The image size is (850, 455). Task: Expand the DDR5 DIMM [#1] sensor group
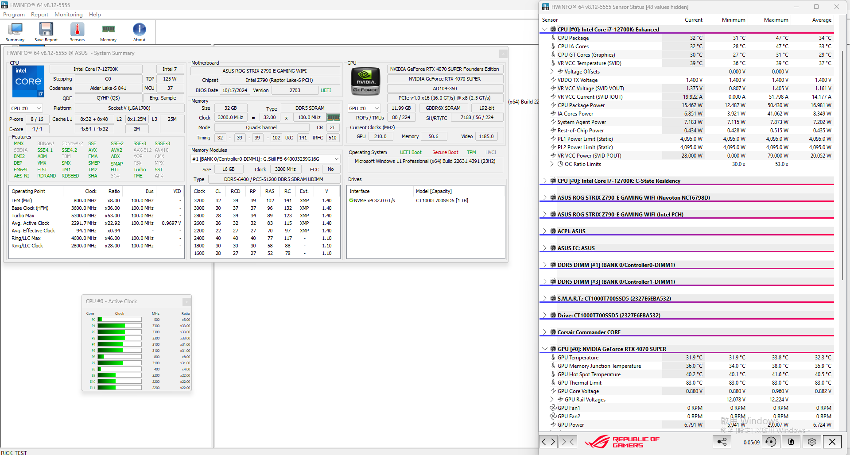545,265
